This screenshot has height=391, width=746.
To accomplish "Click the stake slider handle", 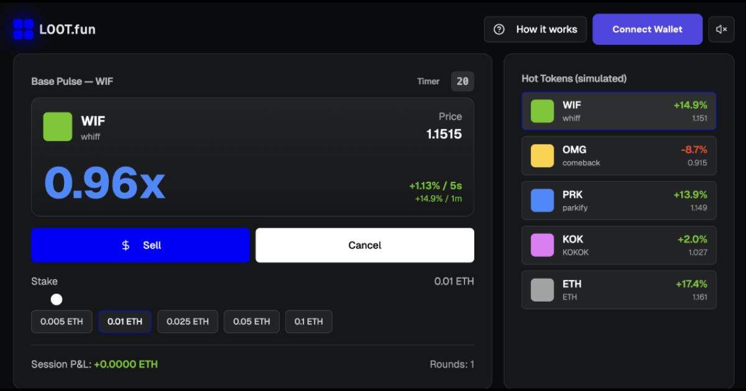I will [57, 300].
